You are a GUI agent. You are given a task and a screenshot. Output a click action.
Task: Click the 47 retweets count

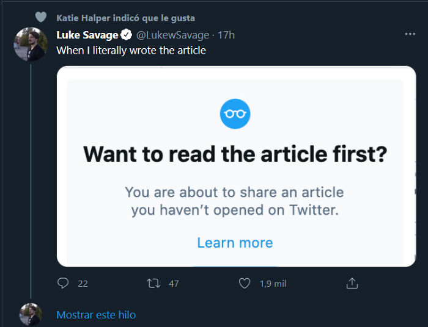174,283
